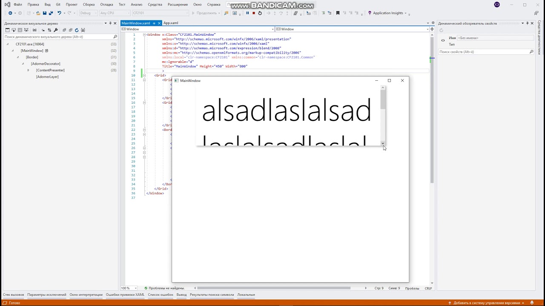The image size is (545, 306).
Task: Open the Справка menu
Action: pyautogui.click(x=214, y=5)
